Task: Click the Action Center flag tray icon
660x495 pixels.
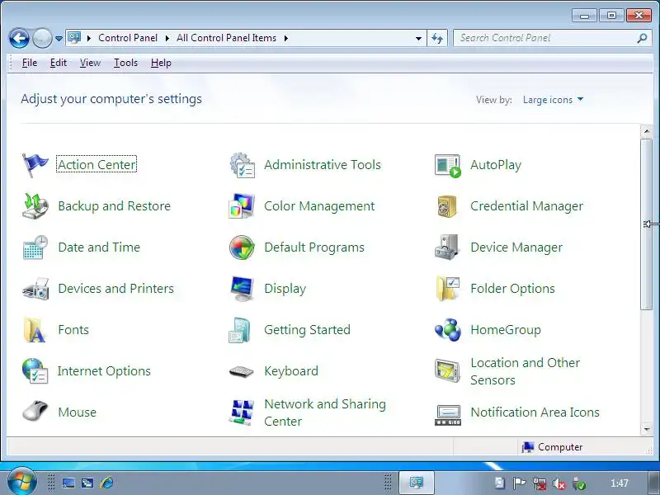Action: click(x=519, y=483)
